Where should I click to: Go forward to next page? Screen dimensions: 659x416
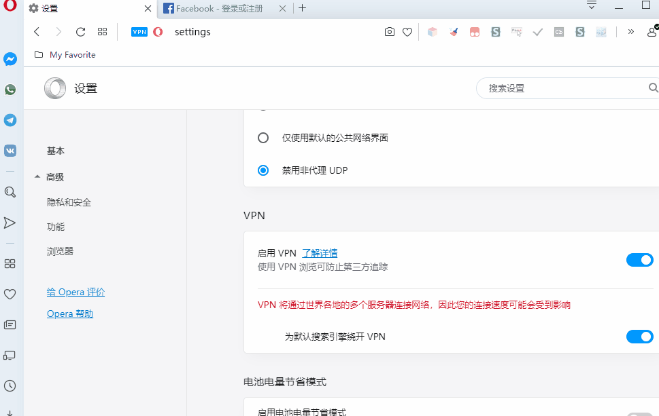click(58, 31)
